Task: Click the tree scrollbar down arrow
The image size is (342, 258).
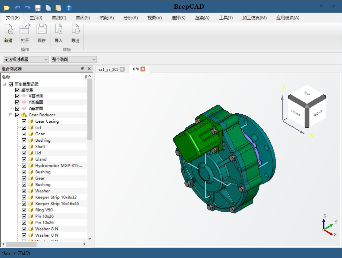Action: coord(90,239)
